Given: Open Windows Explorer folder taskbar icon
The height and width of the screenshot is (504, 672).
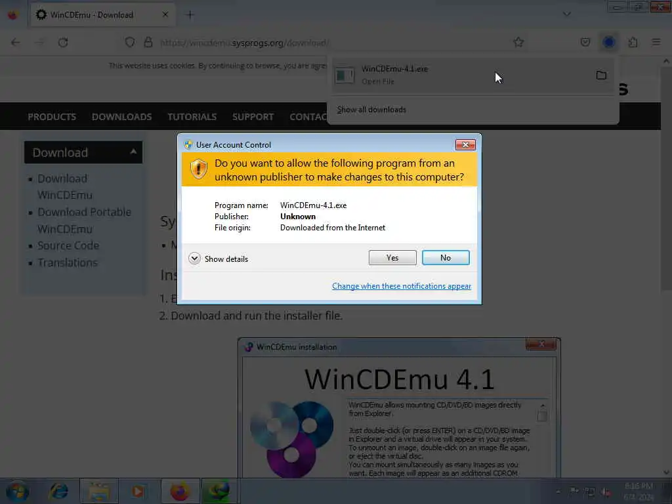Looking at the screenshot, I should point(99,491).
